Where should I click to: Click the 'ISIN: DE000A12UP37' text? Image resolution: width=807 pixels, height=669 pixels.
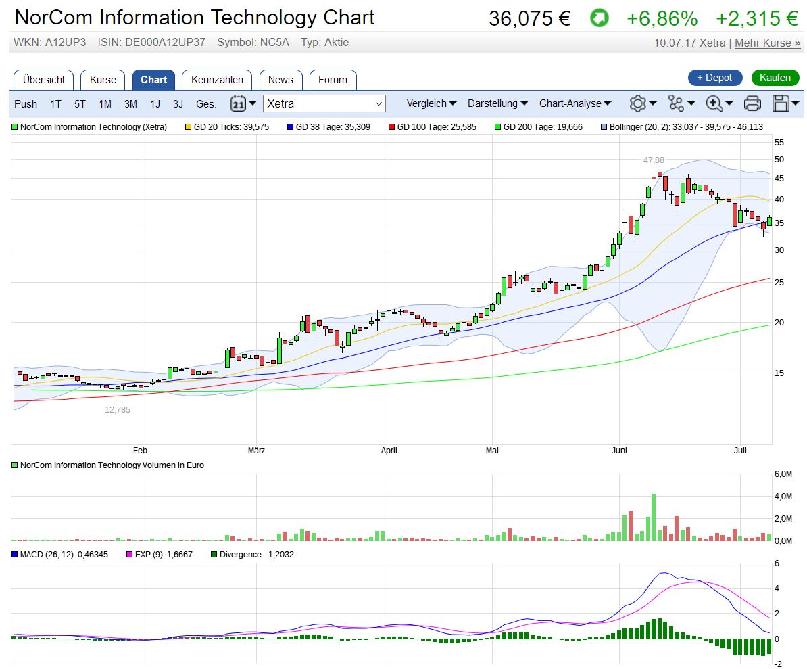(x=151, y=42)
